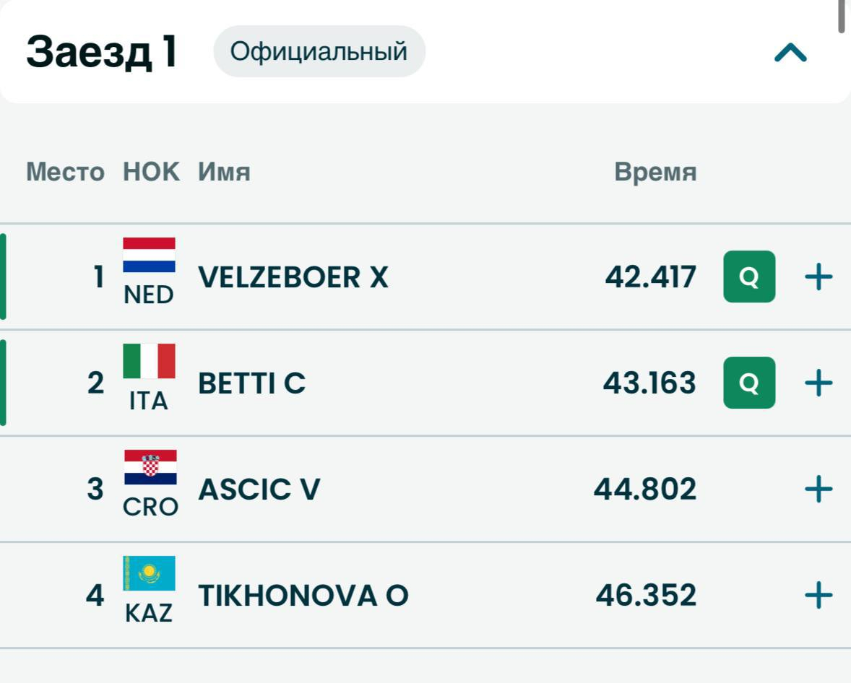Expand details plus for ASCIC V

tap(818, 490)
